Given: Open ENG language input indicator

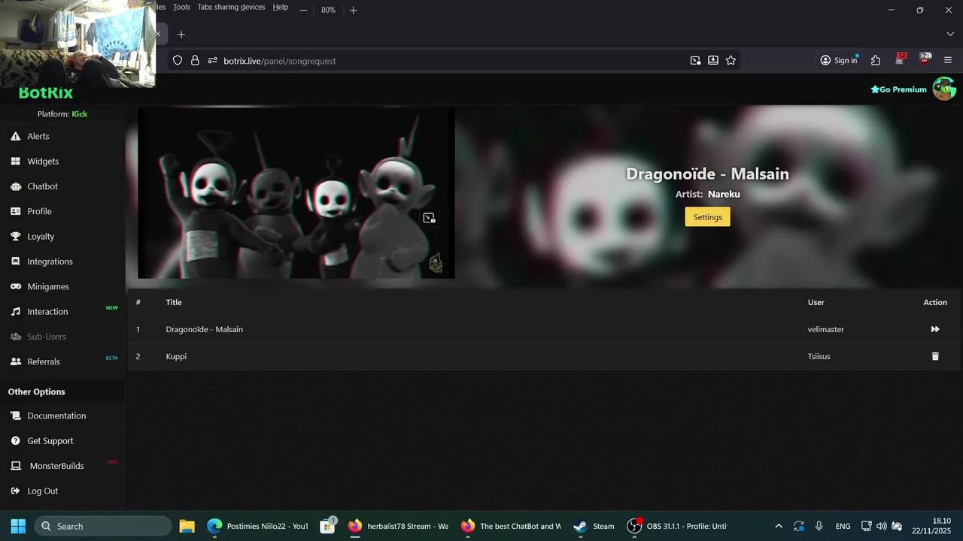Looking at the screenshot, I should click(x=843, y=526).
